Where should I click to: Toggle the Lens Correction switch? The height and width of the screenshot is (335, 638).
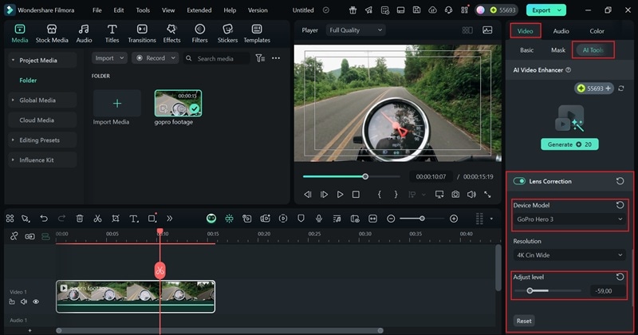tap(519, 181)
